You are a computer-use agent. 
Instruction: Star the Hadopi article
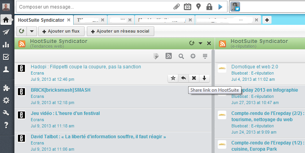coord(173,78)
